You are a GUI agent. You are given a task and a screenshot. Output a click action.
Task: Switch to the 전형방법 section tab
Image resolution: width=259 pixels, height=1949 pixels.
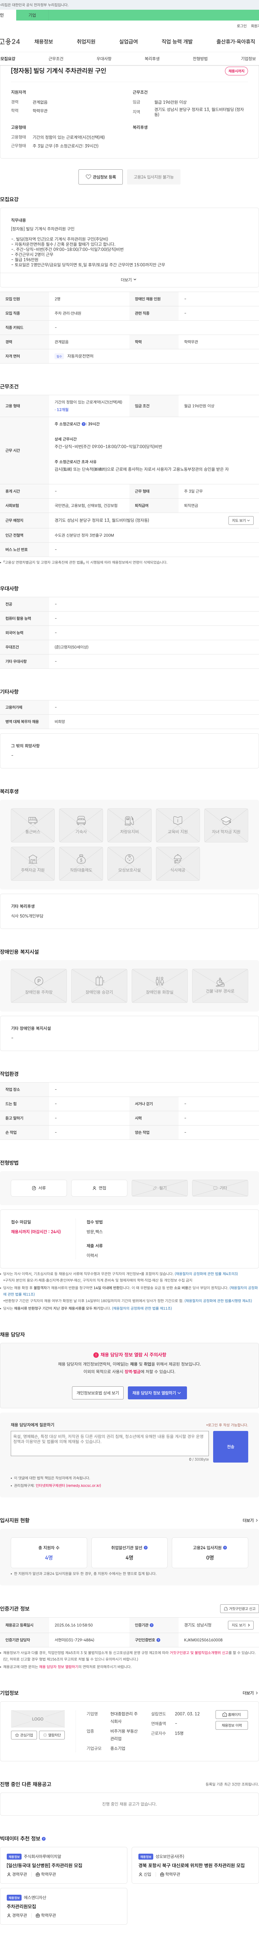point(200,58)
